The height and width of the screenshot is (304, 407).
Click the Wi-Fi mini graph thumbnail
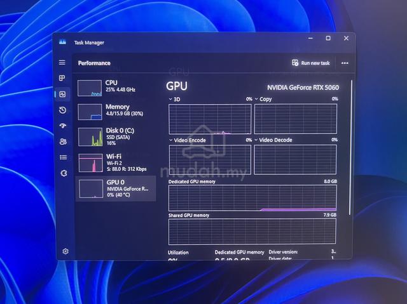click(91, 163)
